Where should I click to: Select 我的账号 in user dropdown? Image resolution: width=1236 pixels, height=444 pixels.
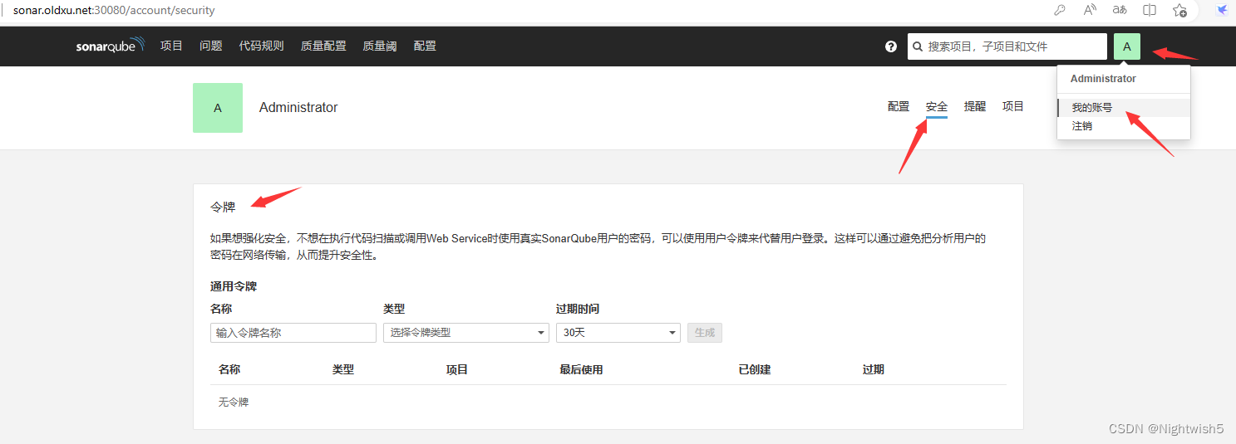(x=1124, y=108)
